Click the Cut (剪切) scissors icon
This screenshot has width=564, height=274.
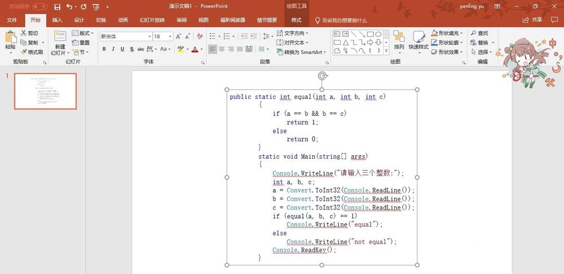[24, 33]
